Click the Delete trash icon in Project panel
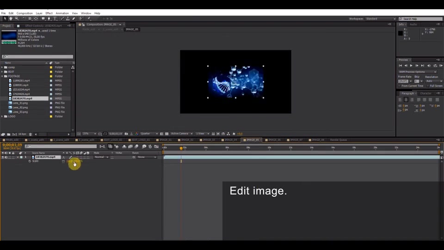Screen dimensions: 444x250 coord(31,134)
